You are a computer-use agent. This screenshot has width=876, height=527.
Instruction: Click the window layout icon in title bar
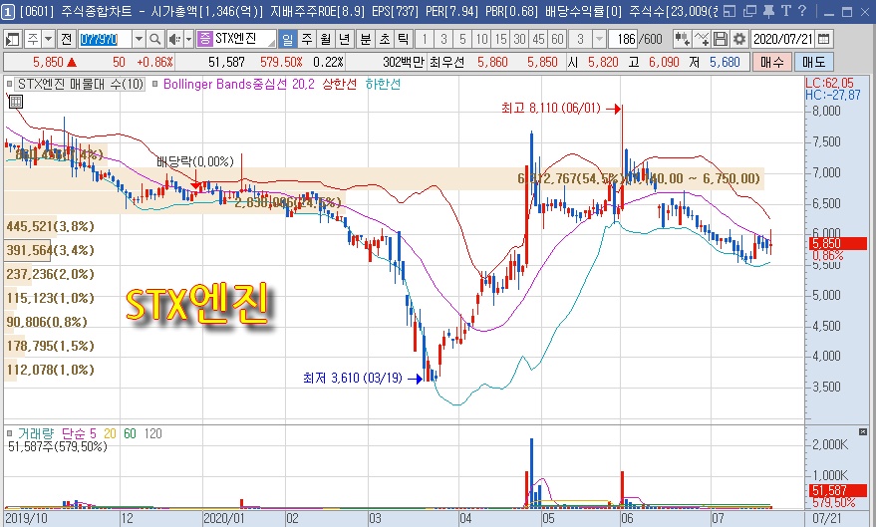730,11
